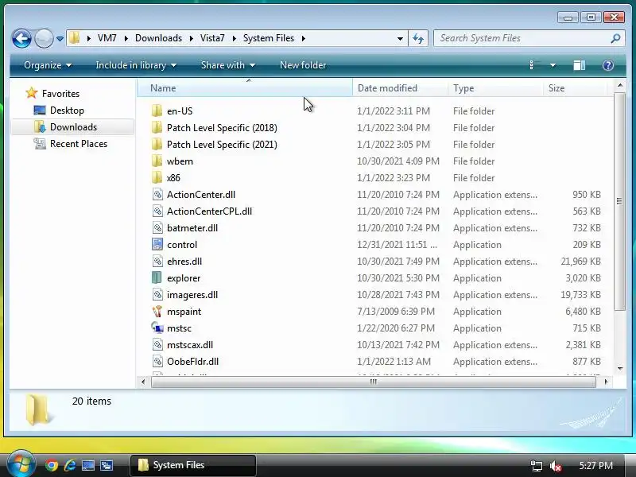
Task: Click the 5:27 PM taskbar clock
Action: coord(595,466)
